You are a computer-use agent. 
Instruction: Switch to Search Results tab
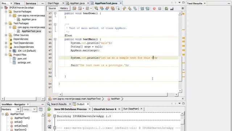(x=59, y=104)
